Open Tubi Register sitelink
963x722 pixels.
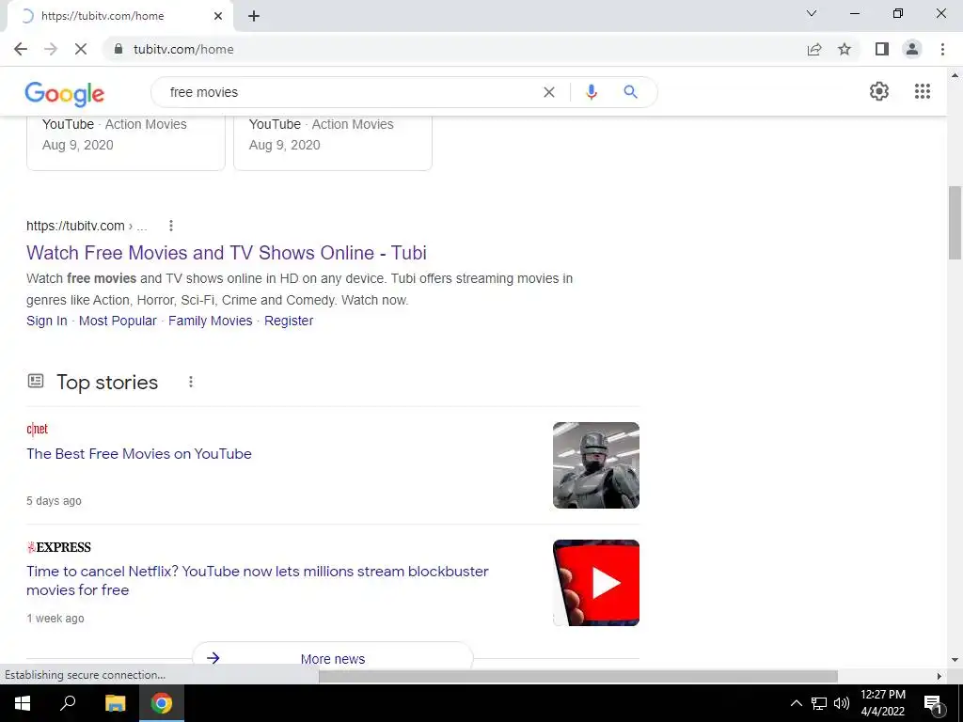tap(289, 322)
